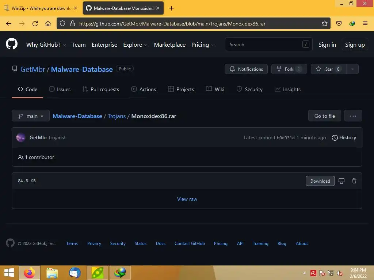Go back with browser back arrow
Screen dimensions: 374x280
pyautogui.click(x=9, y=24)
